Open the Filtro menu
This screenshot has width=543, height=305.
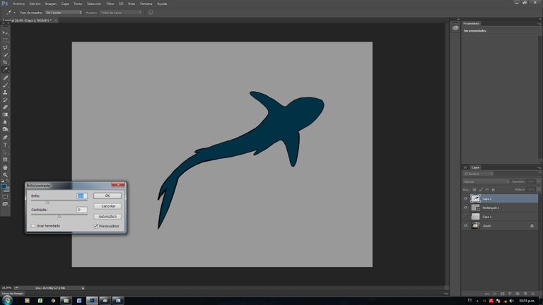coord(110,4)
